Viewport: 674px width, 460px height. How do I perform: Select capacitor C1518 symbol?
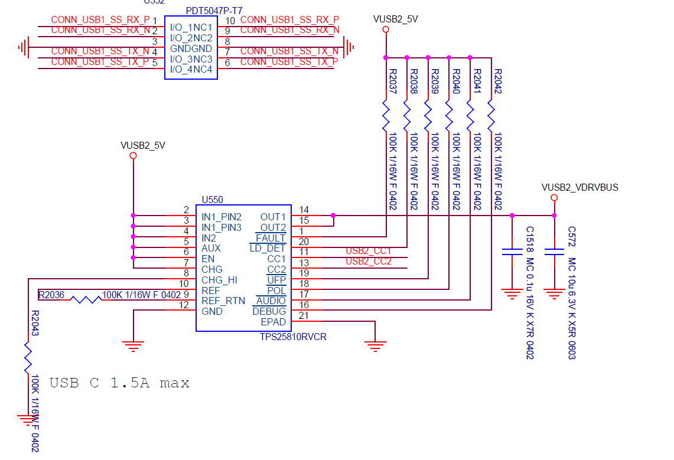click(x=512, y=252)
